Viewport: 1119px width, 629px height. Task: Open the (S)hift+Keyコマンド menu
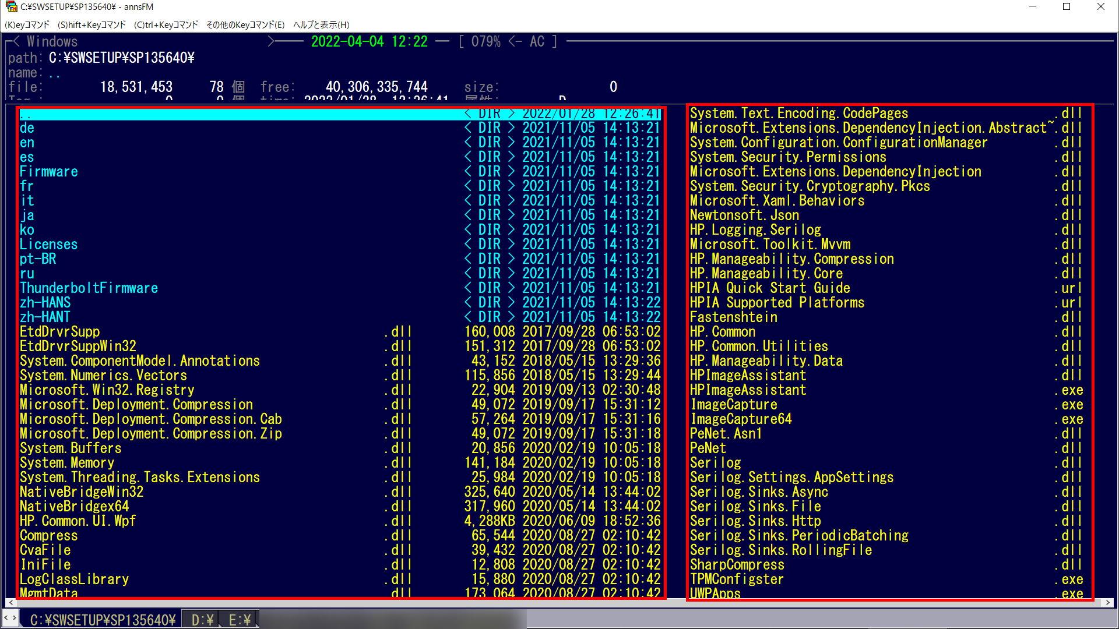(x=92, y=25)
